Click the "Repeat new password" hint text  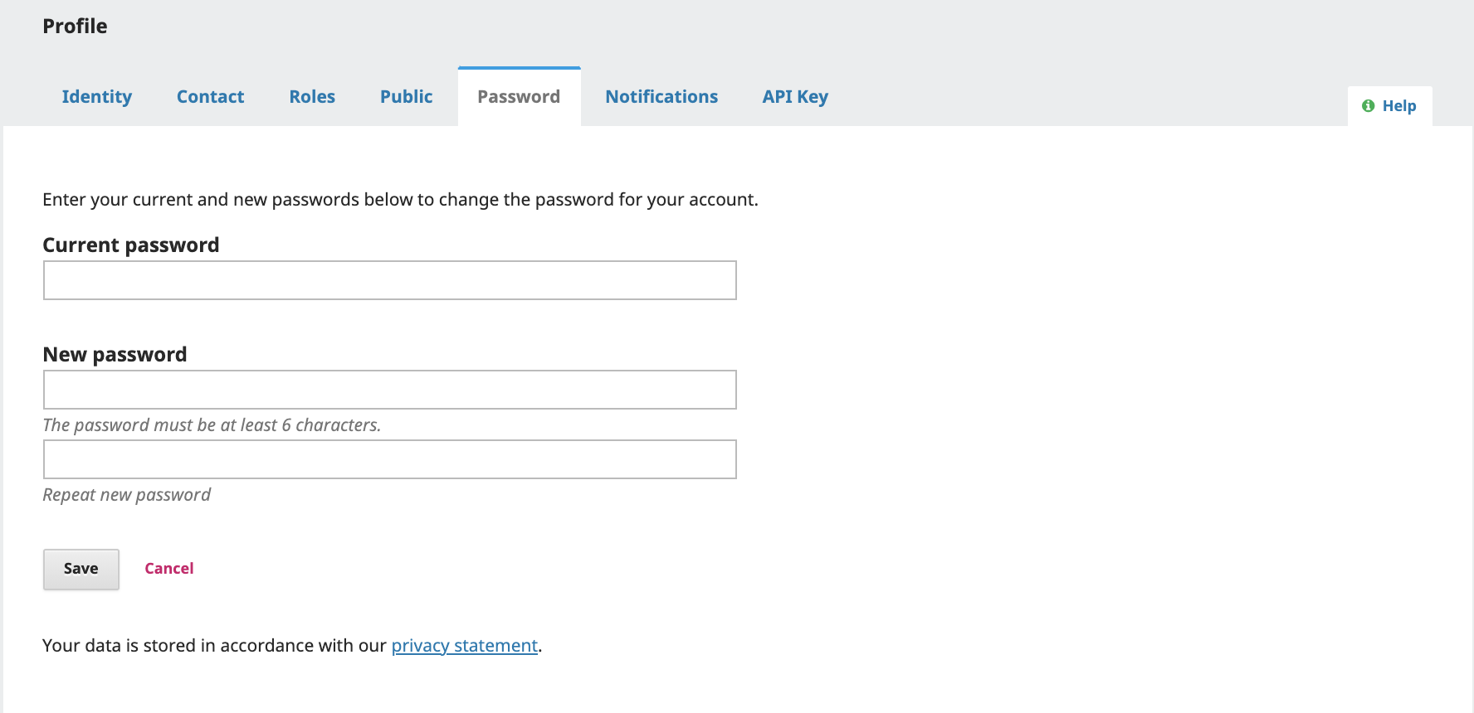pyautogui.click(x=126, y=495)
